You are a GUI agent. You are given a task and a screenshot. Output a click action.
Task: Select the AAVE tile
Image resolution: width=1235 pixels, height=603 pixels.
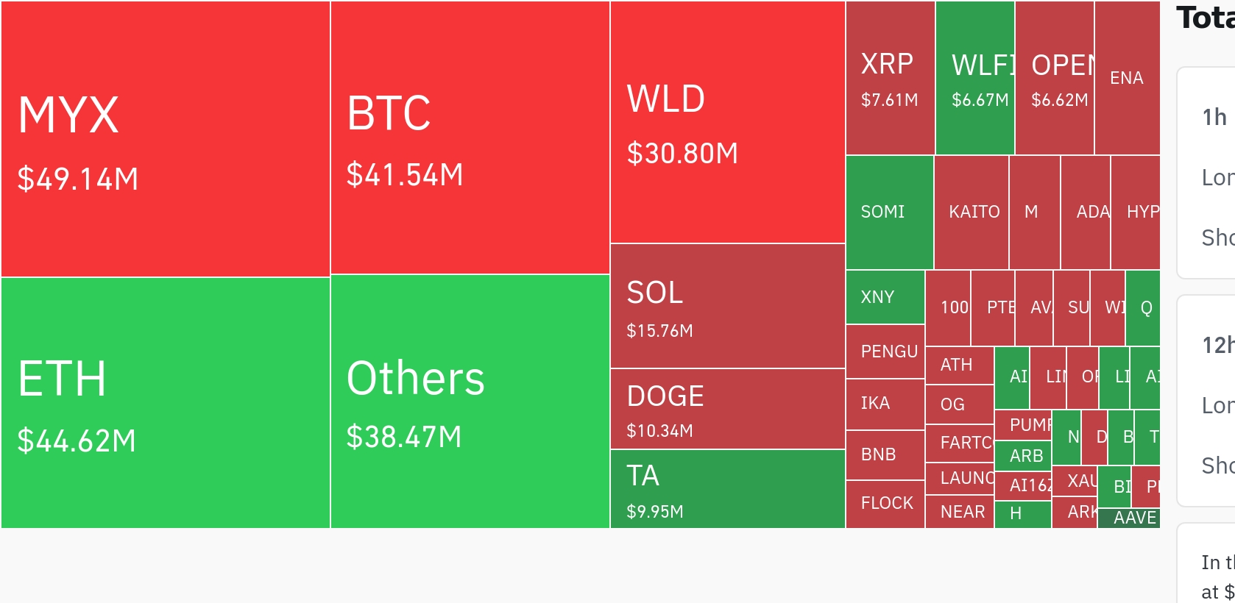click(x=1130, y=518)
